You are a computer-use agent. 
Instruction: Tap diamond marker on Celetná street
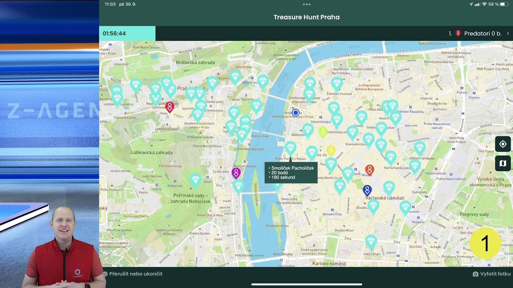(x=362, y=118)
